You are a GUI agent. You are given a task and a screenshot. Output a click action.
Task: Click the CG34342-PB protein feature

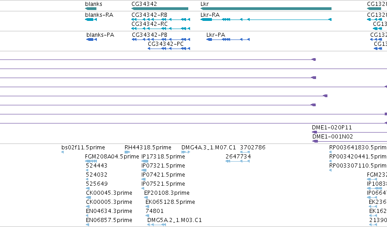pyautogui.click(x=161, y=39)
